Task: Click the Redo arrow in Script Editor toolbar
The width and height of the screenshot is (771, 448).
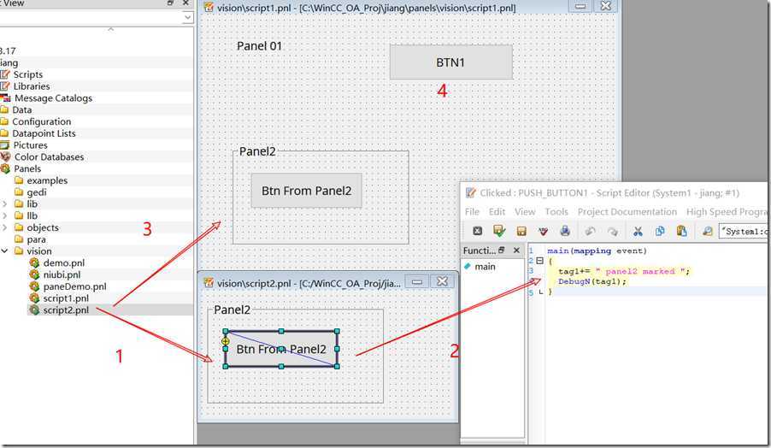Action: pos(613,231)
